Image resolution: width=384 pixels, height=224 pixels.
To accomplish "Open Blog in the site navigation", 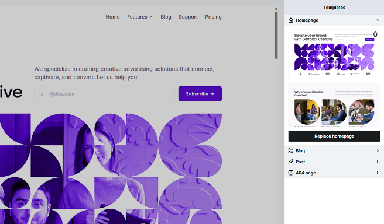I will [166, 17].
